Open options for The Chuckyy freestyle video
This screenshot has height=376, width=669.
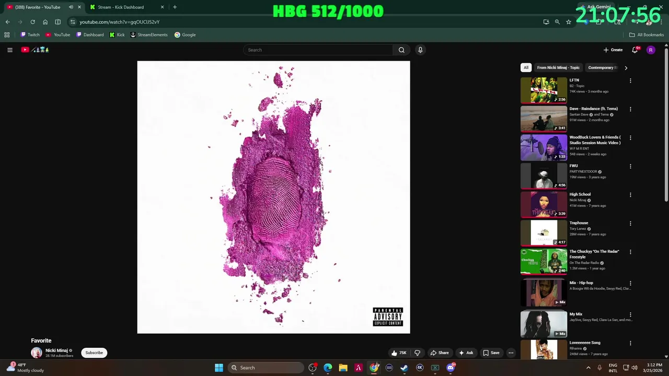(x=630, y=252)
